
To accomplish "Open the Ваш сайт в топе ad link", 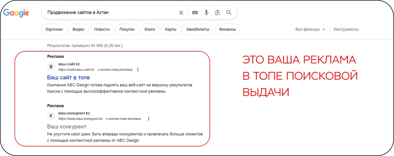I will 68,77.
